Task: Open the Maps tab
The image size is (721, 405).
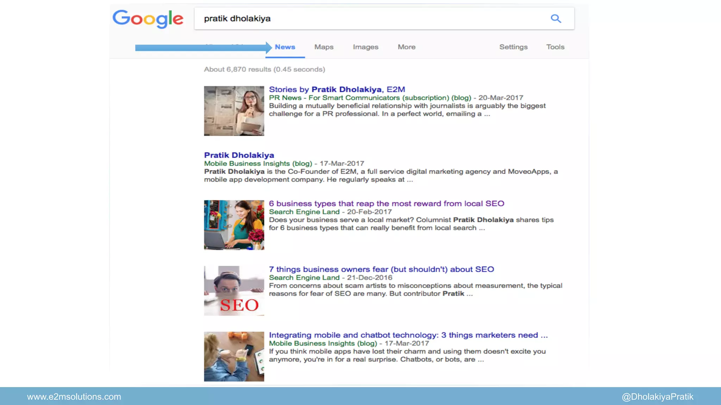Action: click(x=324, y=47)
